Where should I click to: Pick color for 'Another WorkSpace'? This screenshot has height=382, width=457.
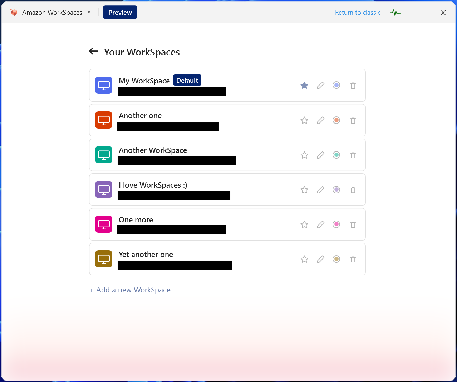coord(336,155)
